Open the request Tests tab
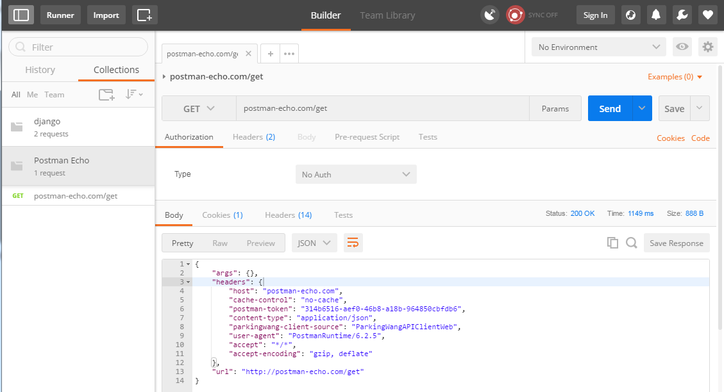 click(x=428, y=137)
